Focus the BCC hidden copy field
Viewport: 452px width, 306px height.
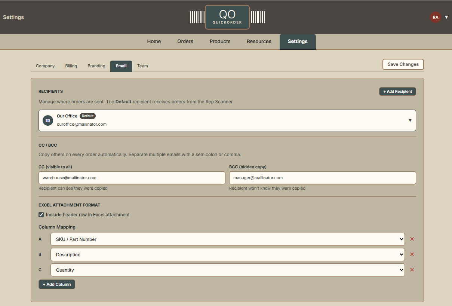click(322, 178)
